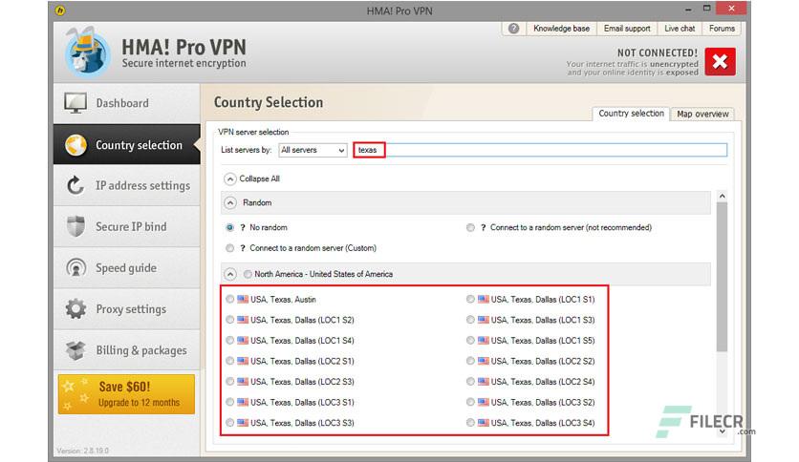Click the red not-connected X icon
Viewport: 799px width, 462px height.
[720, 61]
